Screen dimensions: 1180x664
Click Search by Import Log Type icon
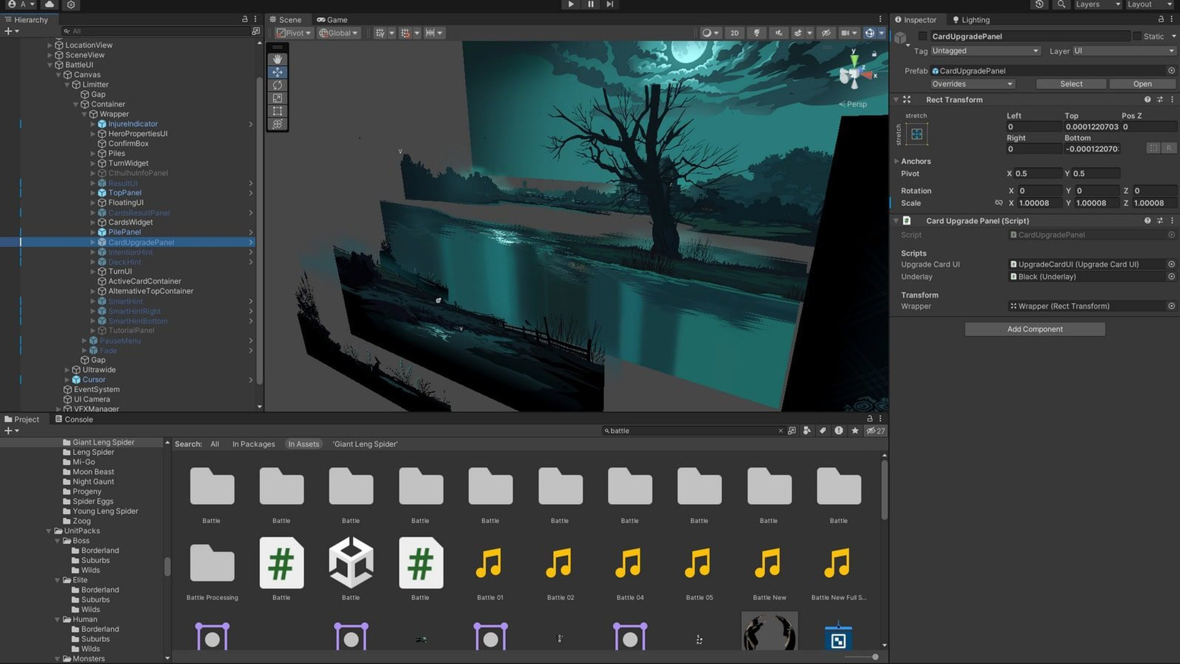[x=839, y=431]
